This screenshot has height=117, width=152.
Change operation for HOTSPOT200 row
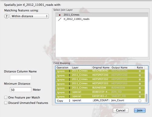[x=64, y=75]
